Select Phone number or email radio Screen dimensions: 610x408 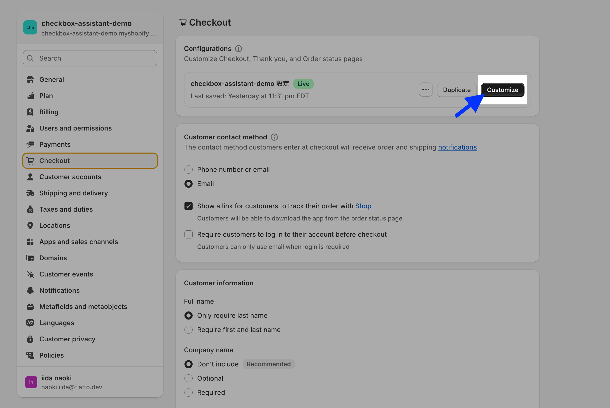(188, 170)
